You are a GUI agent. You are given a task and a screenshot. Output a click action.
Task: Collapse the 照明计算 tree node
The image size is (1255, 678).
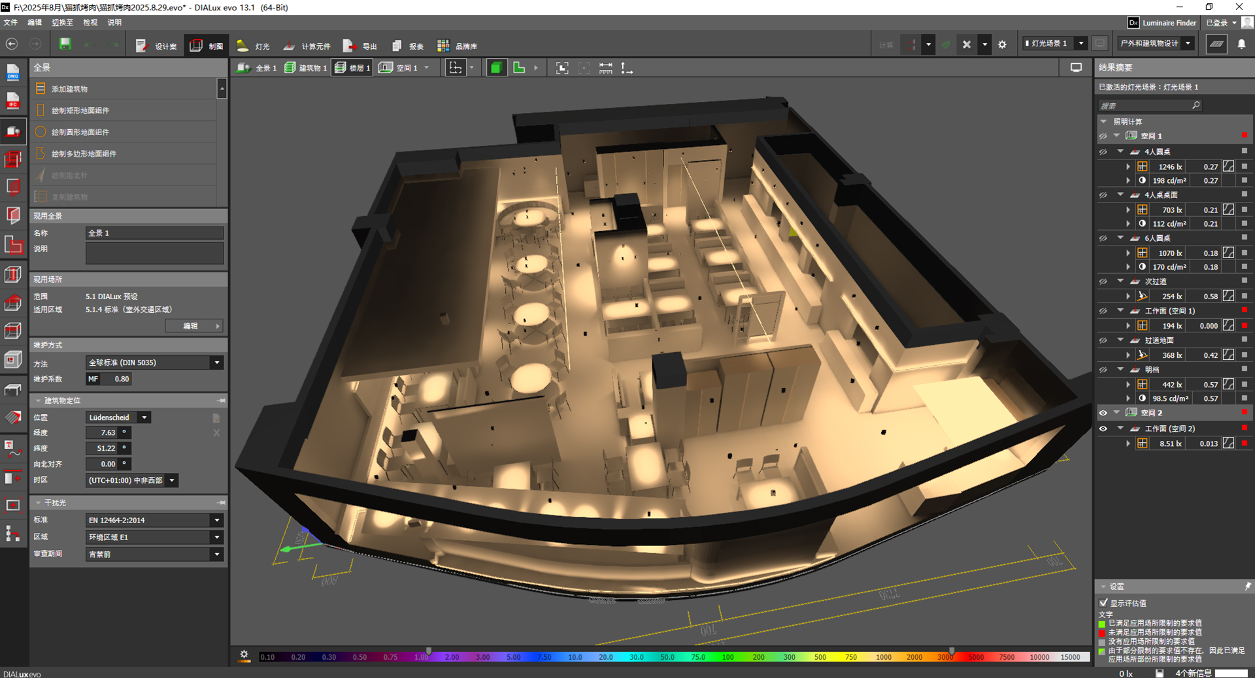pyautogui.click(x=1104, y=121)
